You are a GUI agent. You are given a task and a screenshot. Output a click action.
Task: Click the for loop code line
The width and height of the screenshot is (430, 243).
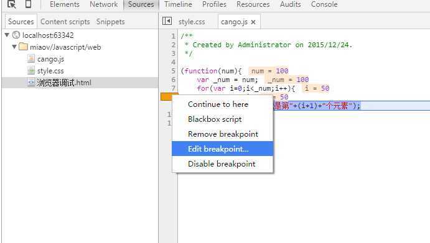(246, 88)
